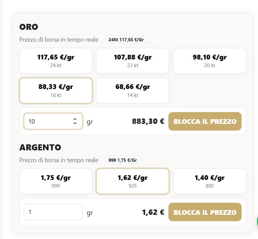The image size is (258, 239).
Task: Pick the 925 silver price card
Action: click(133, 181)
